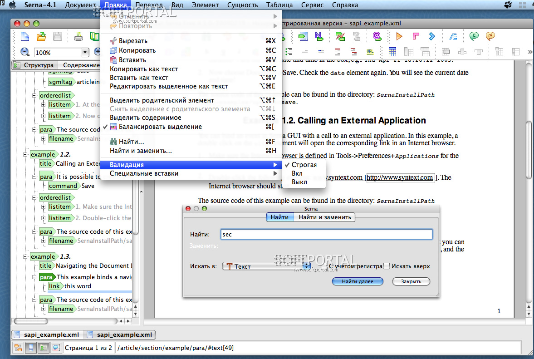Open the 100% zoom level dropdown

coord(85,53)
